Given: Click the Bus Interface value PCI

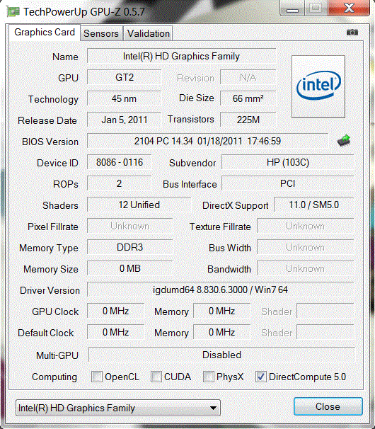Looking at the screenshot, I should click(x=288, y=183).
